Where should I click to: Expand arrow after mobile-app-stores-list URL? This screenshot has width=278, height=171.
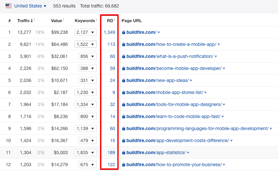coord(205,93)
